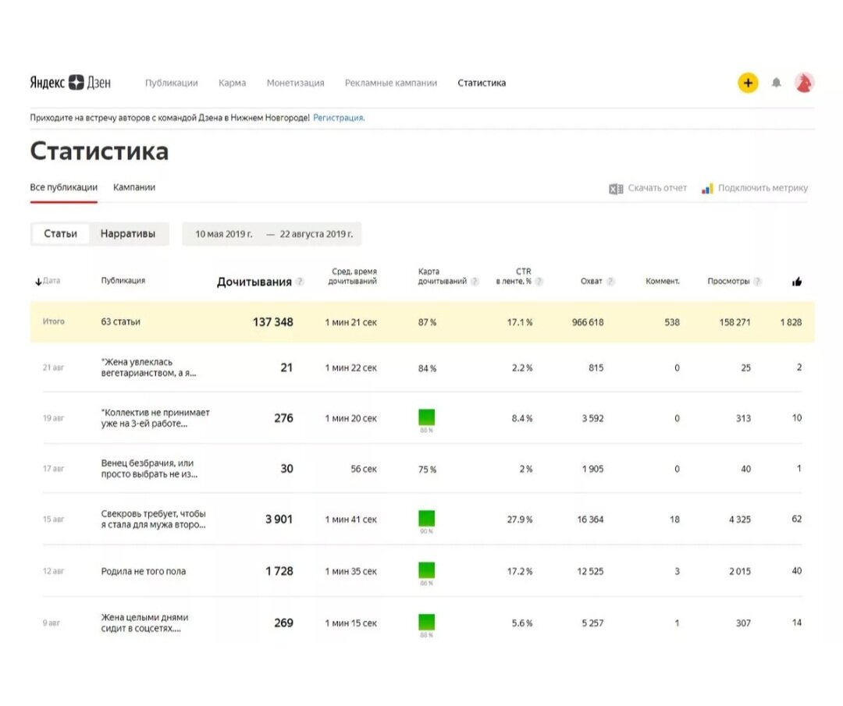Click the yellow plus create button
843x706 pixels.
coord(748,83)
